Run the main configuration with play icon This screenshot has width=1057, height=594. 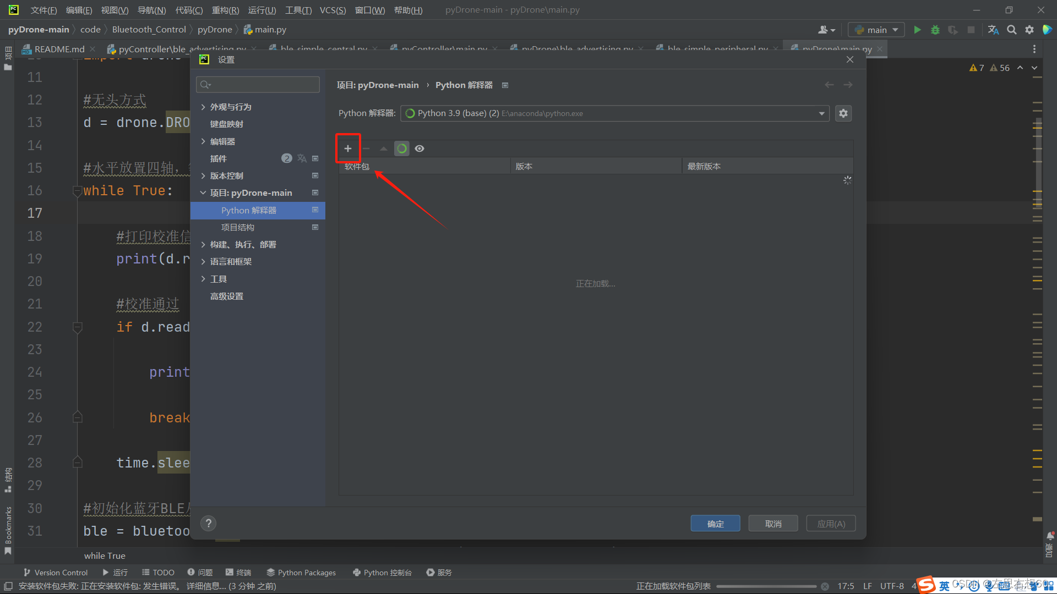pyautogui.click(x=917, y=30)
